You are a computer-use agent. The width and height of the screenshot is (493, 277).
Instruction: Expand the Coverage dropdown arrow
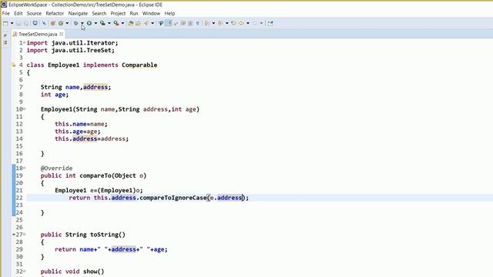pos(109,23)
